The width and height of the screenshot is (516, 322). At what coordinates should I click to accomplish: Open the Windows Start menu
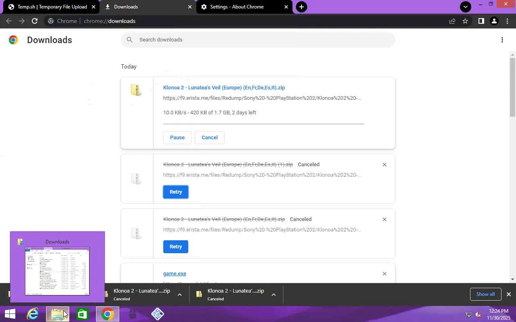pos(10,314)
